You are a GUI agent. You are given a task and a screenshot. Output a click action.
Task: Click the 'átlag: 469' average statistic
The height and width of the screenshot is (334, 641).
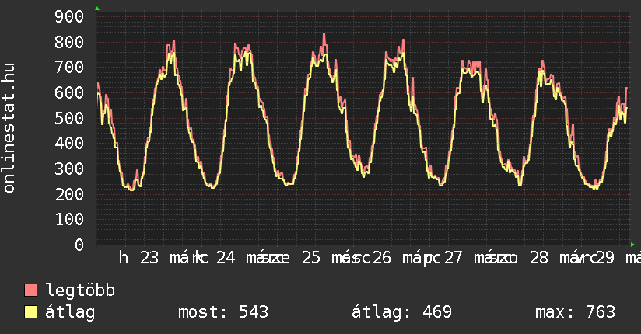(401, 313)
